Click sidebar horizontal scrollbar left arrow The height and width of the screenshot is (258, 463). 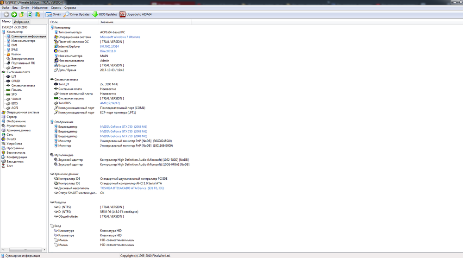coord(3,249)
